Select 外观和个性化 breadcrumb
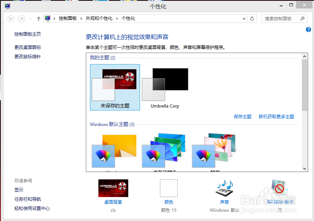The image size is (314, 221). click(99, 18)
